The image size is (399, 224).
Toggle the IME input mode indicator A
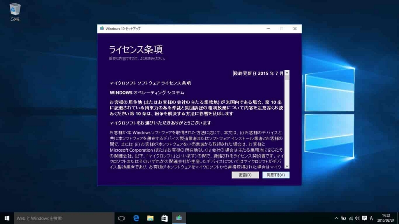point(371,218)
